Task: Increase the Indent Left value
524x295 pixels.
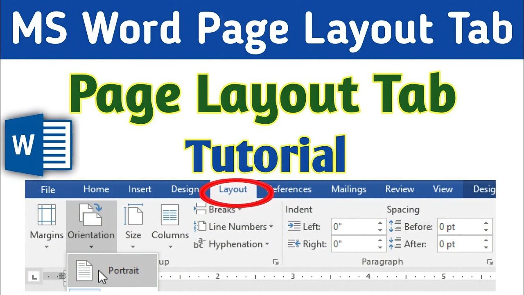Action: coord(380,223)
